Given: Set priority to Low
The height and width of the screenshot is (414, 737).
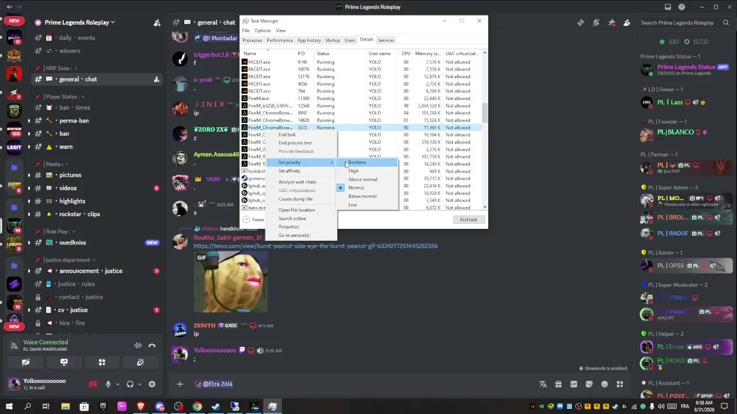Looking at the screenshot, I should [x=367, y=205].
